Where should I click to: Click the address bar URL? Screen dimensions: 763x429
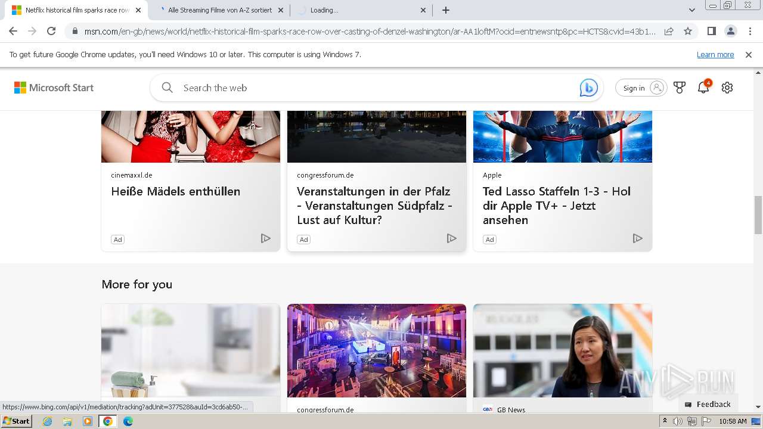point(370,31)
